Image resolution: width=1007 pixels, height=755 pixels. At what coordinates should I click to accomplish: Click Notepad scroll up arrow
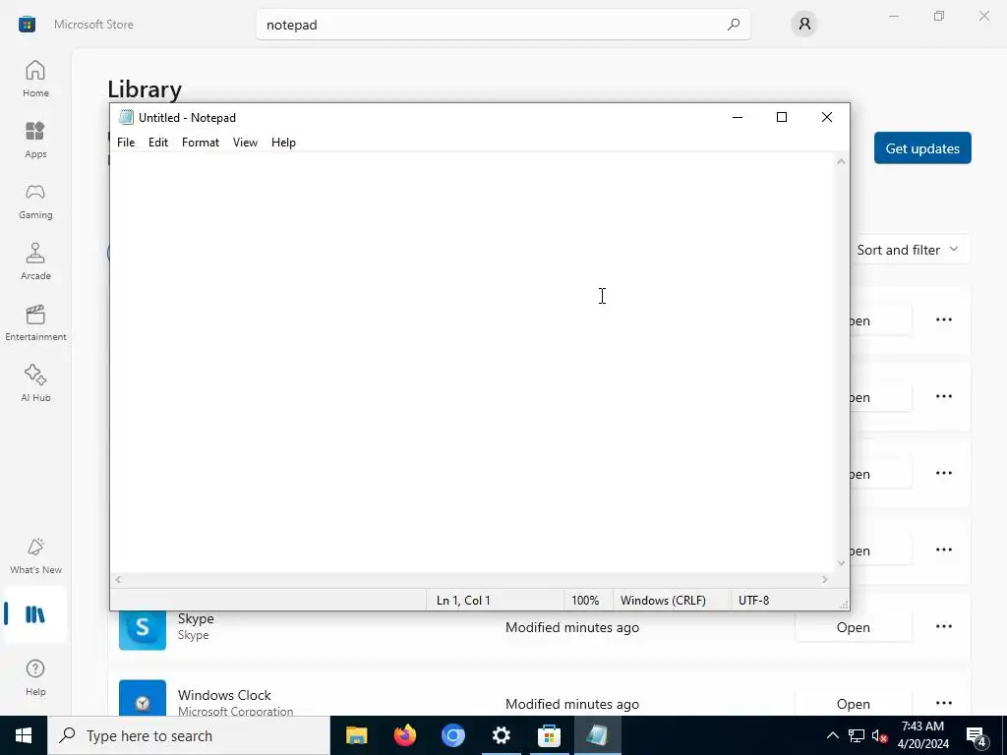pos(841,161)
